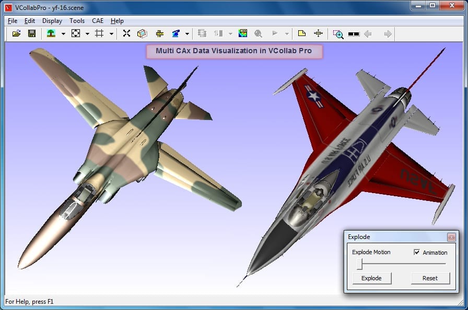Click the grayed-out flag play icon
Screen dimensions: 468x310
[275, 33]
